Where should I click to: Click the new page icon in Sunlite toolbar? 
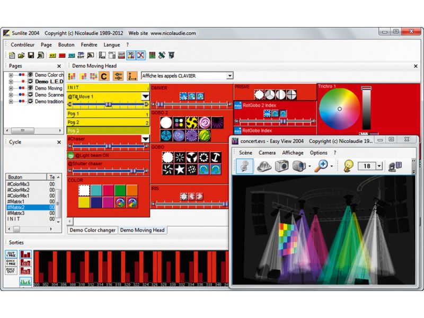(12, 55)
